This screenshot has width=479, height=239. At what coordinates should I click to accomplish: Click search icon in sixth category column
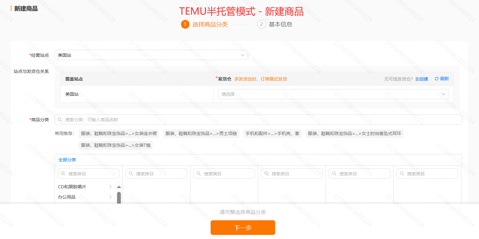[402, 174]
